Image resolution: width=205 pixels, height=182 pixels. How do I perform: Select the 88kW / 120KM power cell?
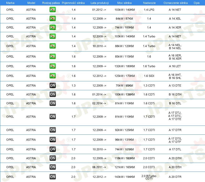[124, 46]
